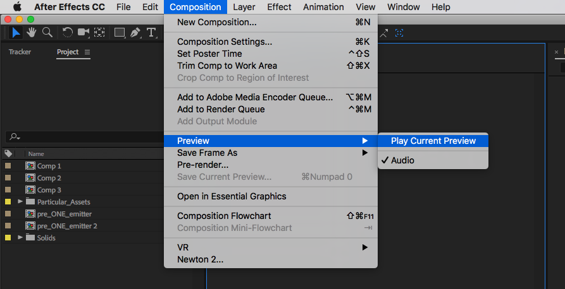The height and width of the screenshot is (289, 565).
Task: Click the Name column header
Action: (36, 153)
